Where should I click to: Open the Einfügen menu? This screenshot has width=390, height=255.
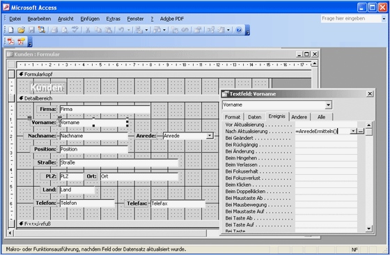pos(90,19)
